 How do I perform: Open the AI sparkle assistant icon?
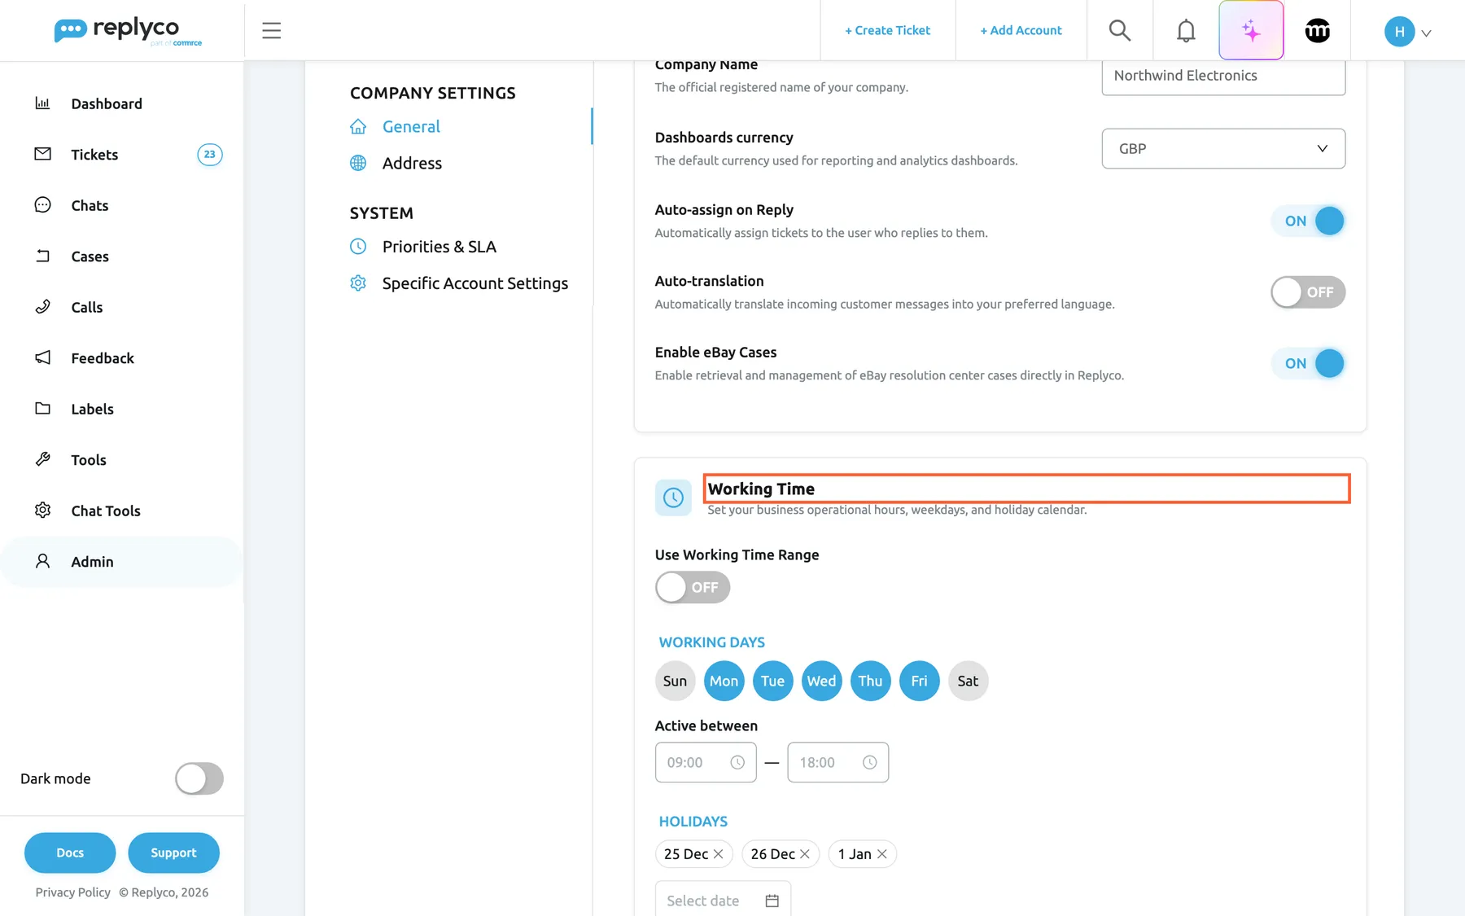point(1251,30)
